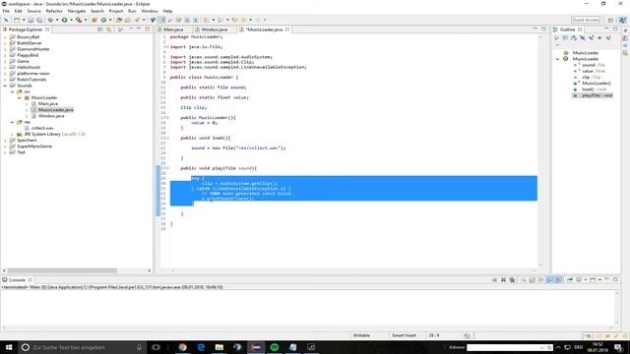Select play(File) method in Outline
This screenshot has height=354, width=630.
593,95
